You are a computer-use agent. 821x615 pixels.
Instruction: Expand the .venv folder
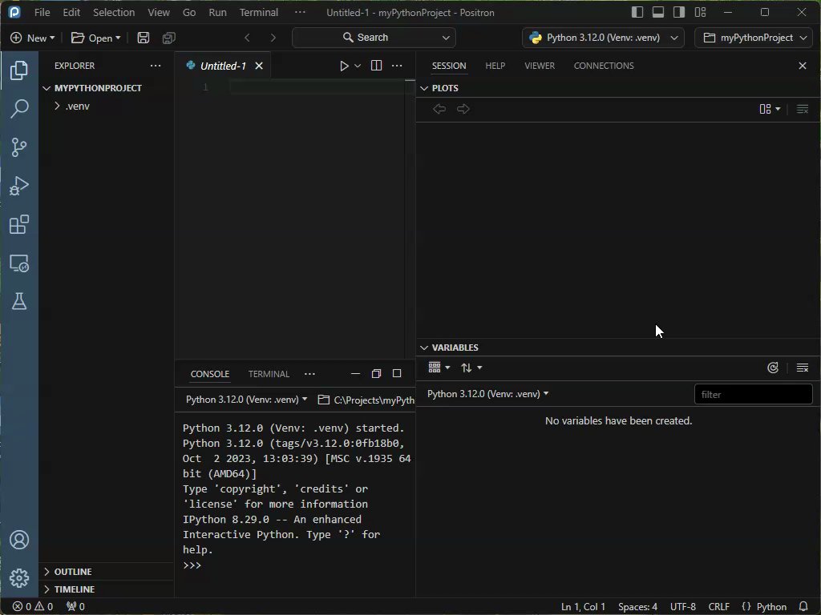(x=77, y=106)
